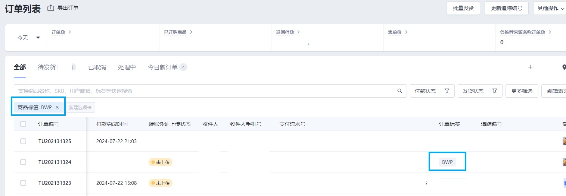Click filter funnel icon in 付款状态
The image size is (566, 196).
tap(447, 91)
